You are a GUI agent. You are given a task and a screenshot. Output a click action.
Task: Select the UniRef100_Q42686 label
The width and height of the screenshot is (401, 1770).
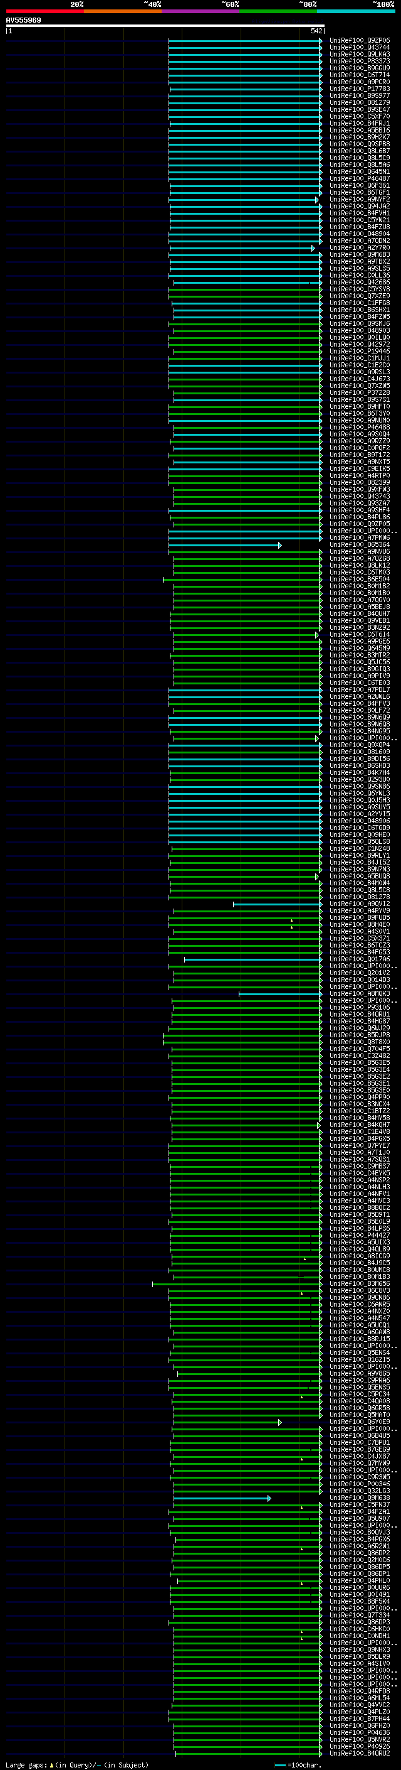(x=359, y=282)
